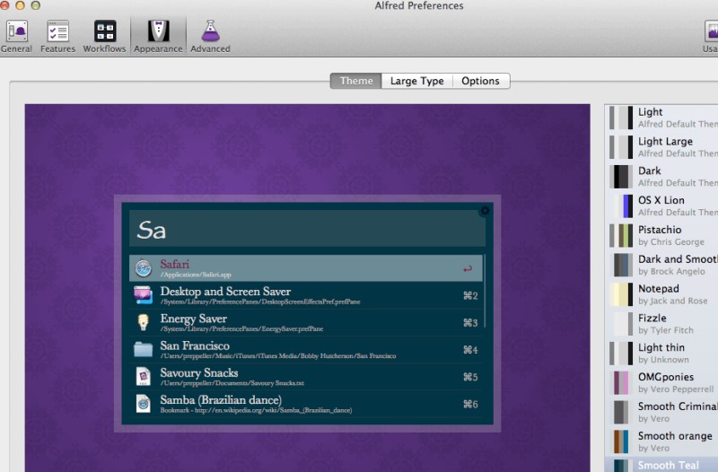Select the Energy Saver result
Viewport: 718px width, 472px height.
coord(306,322)
